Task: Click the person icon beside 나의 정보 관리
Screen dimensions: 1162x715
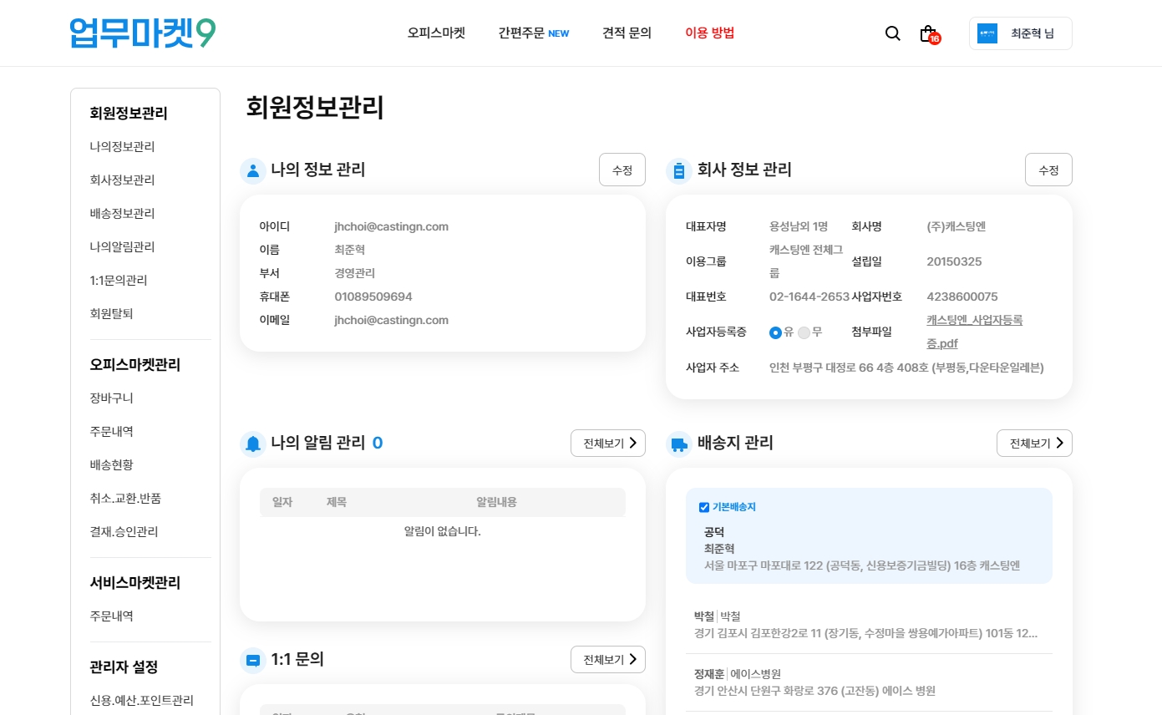Action: [252, 170]
